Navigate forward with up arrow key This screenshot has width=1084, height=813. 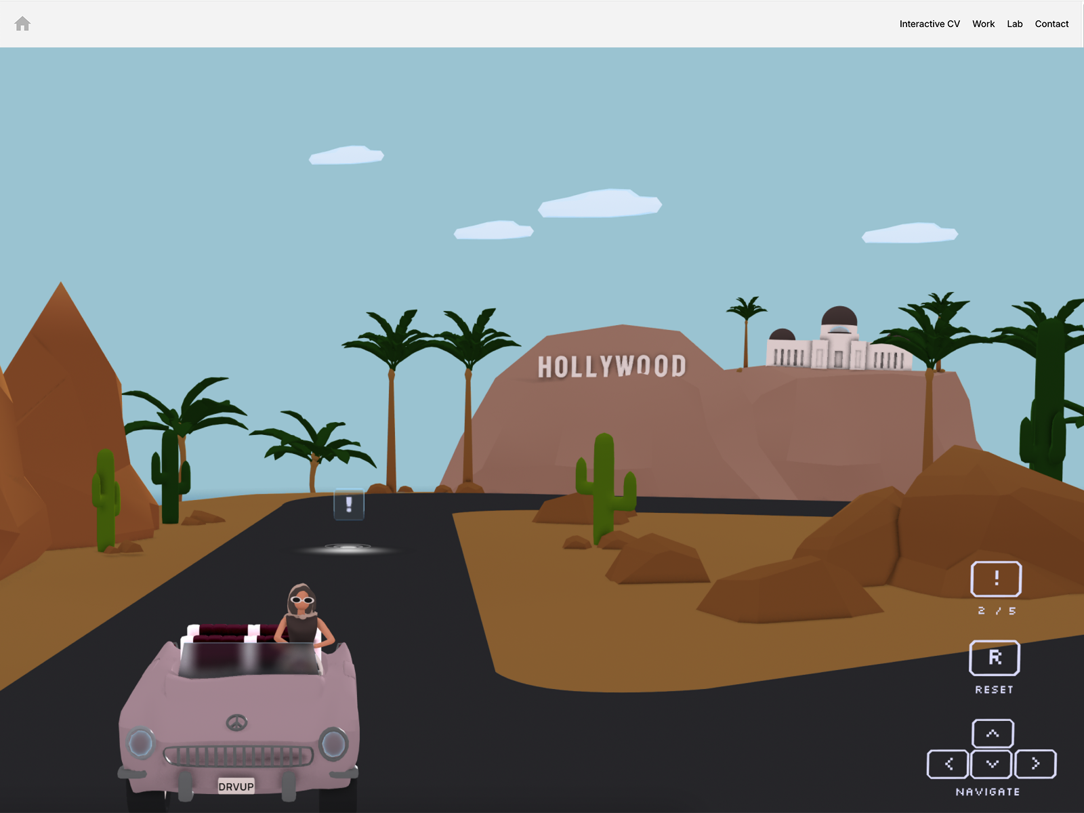[x=993, y=734]
